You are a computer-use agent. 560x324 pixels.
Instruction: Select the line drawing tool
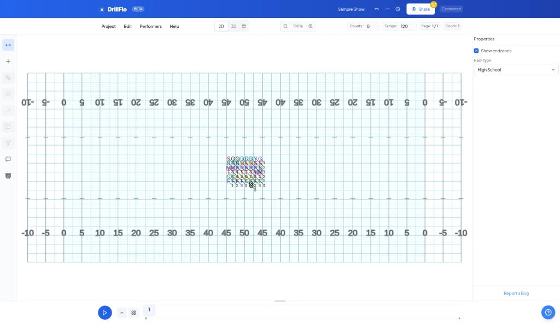pyautogui.click(x=8, y=110)
